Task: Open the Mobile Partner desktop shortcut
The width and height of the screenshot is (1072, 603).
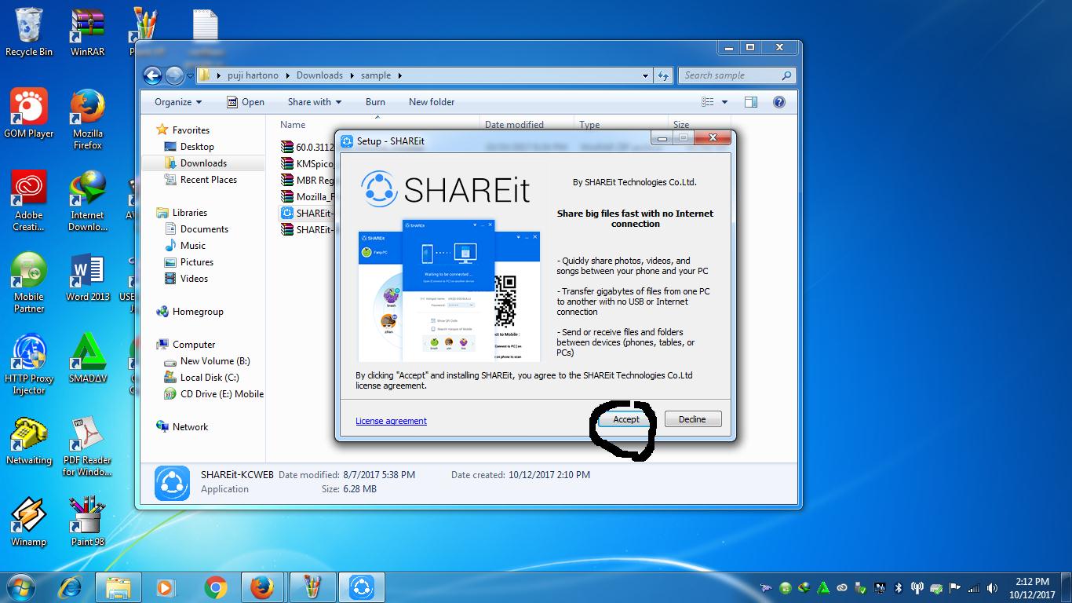Action: [29, 282]
